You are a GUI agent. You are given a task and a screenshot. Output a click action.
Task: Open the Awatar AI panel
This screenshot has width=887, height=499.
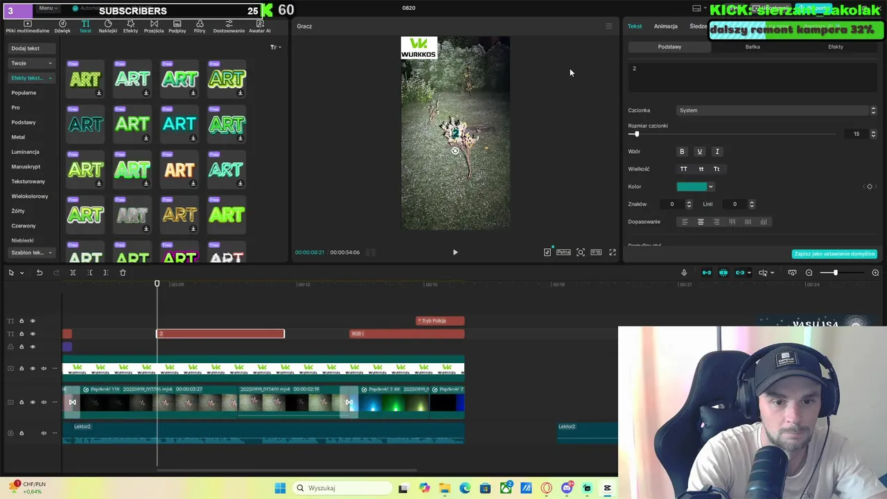pyautogui.click(x=260, y=26)
